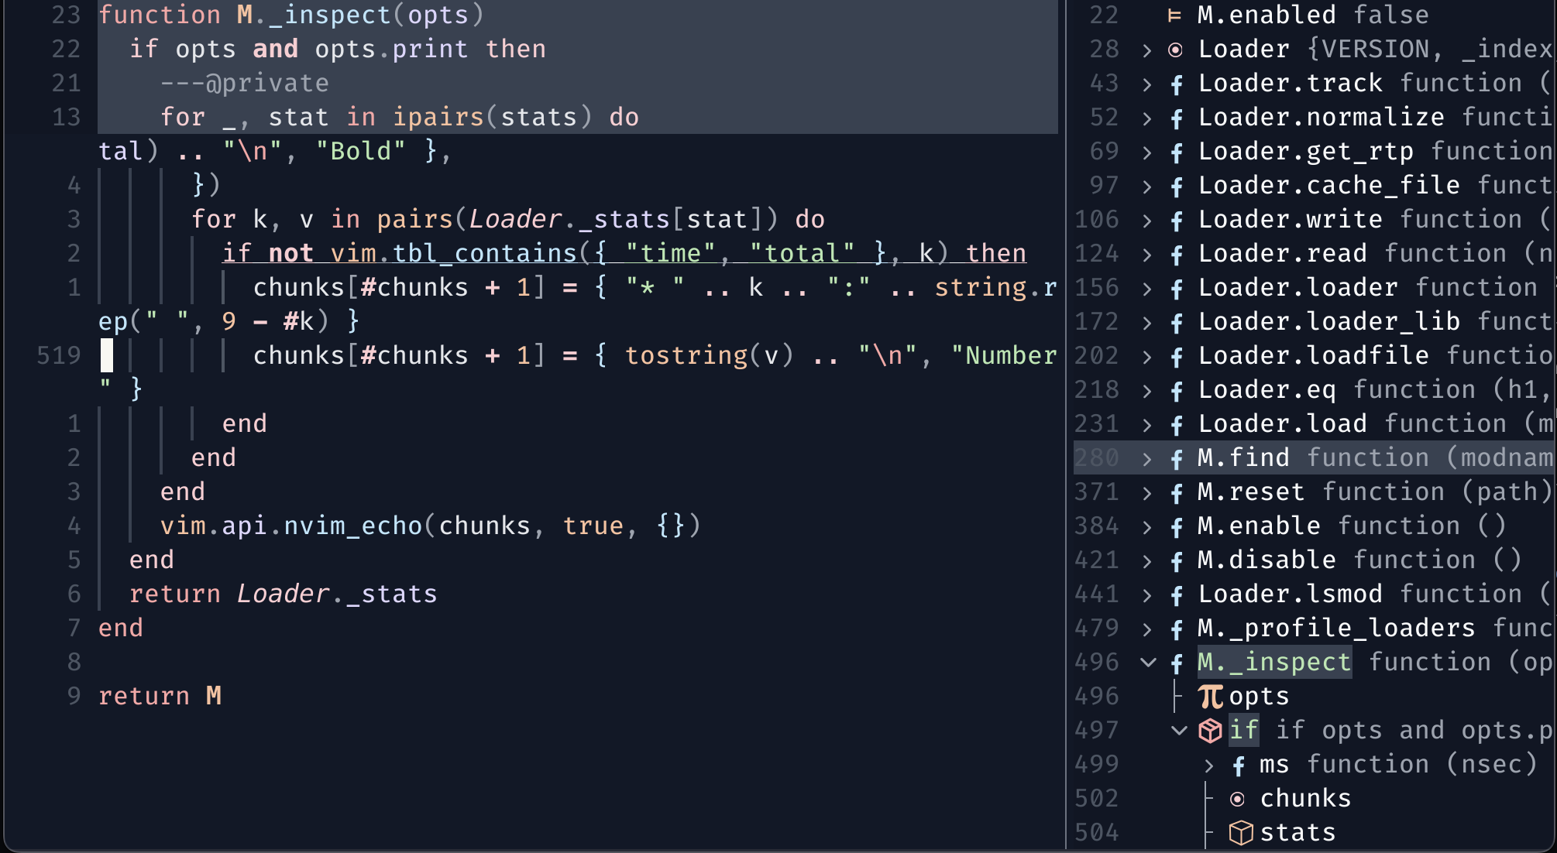Click the return M statement in the editor
The image size is (1557, 853).
pos(159,695)
